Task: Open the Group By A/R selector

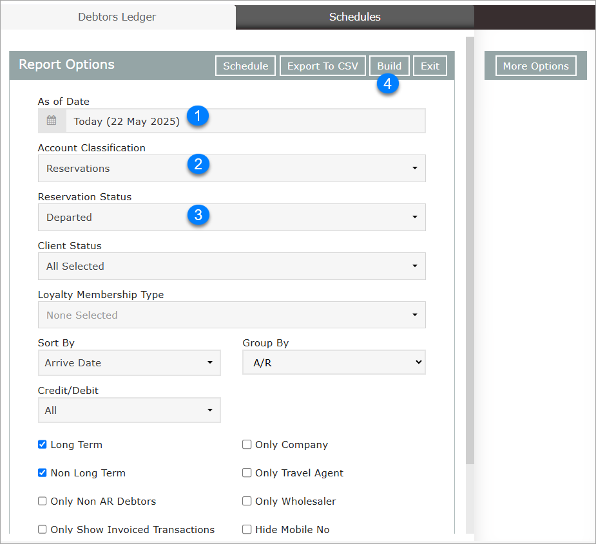Action: (334, 363)
